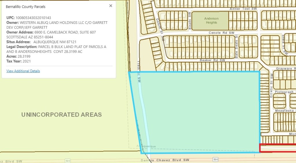
Task: Select the red-outlined parcel strip
Action: (x=277, y=148)
